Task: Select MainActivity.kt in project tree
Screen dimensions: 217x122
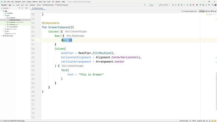Action: [15, 20]
